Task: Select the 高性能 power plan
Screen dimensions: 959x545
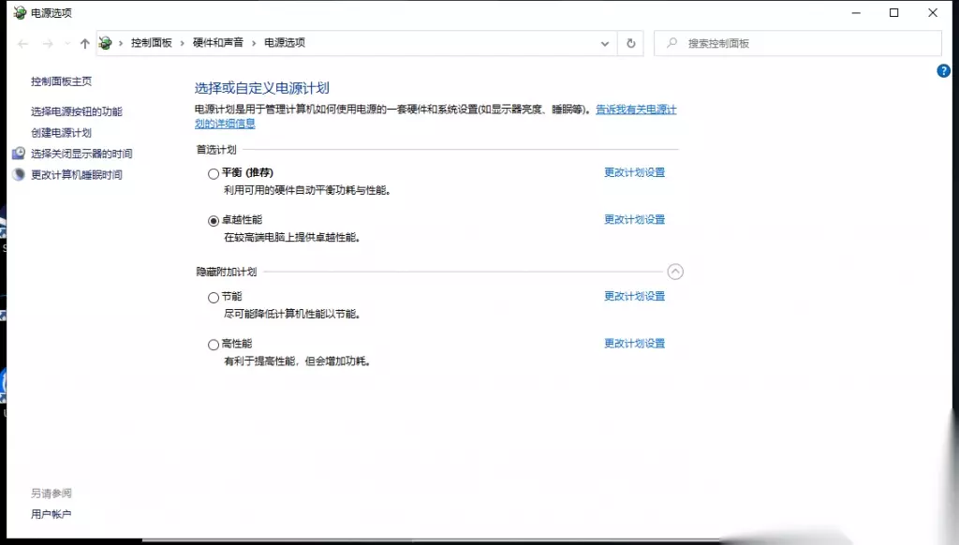Action: point(214,345)
